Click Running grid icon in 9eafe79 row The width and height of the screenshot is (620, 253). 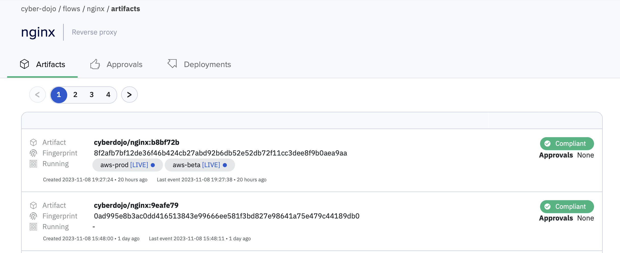pos(33,227)
